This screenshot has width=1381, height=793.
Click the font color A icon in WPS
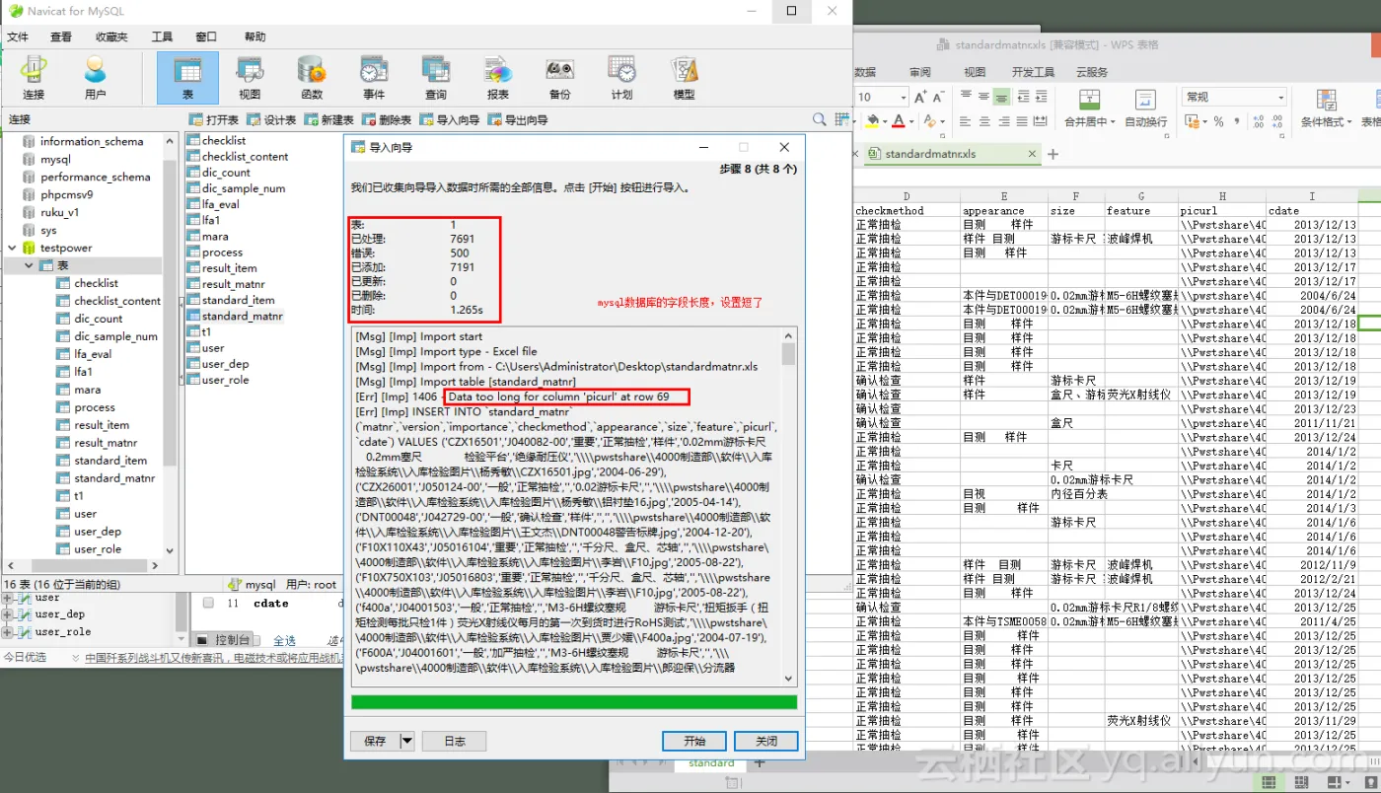(898, 121)
